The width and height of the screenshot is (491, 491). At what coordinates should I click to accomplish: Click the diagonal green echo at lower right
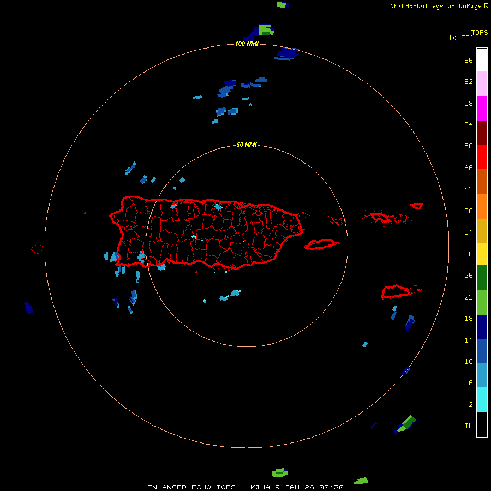pos(407,423)
